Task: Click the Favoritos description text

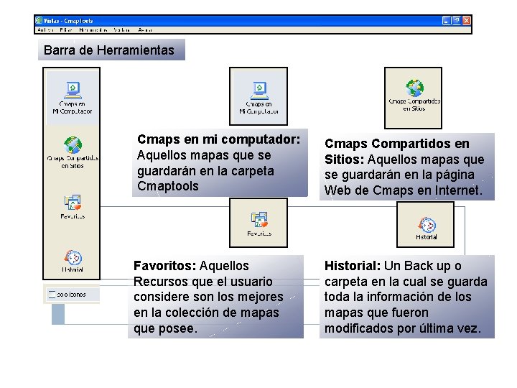Action: click(x=215, y=297)
